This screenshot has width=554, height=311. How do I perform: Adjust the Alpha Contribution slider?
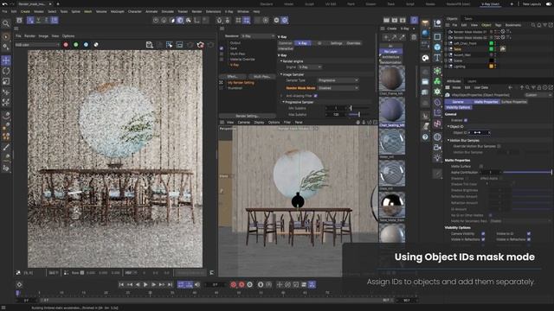pos(527,173)
